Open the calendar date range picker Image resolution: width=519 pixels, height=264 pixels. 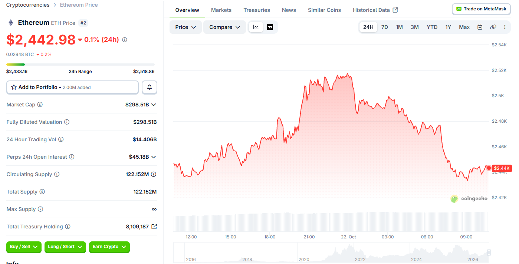480,27
